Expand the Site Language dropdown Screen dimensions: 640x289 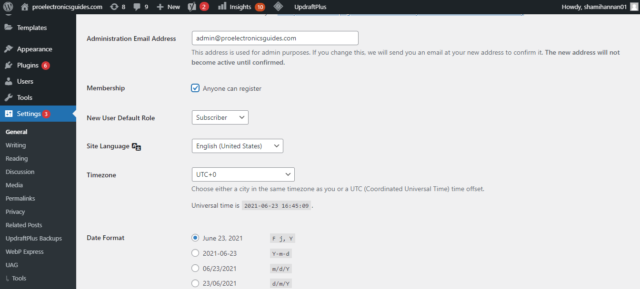(237, 146)
